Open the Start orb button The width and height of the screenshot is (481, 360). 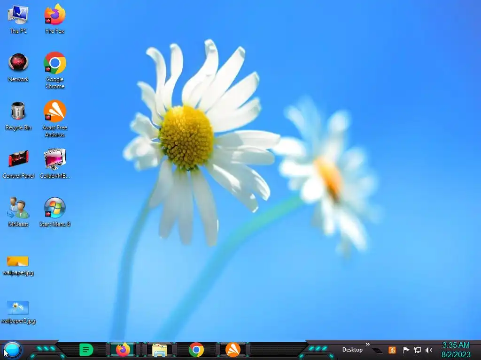[x=12, y=350]
